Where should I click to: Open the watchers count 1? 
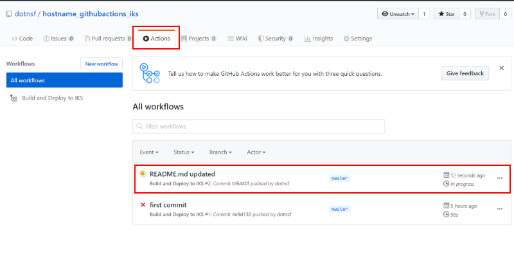[424, 14]
